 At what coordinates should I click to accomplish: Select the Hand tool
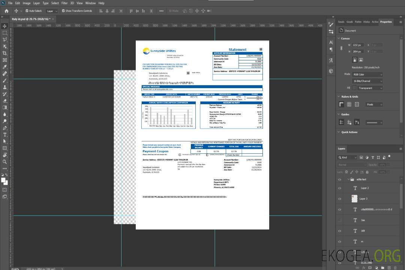coord(4,155)
